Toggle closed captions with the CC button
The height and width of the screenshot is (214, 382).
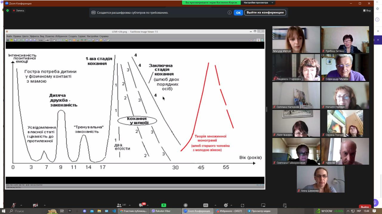206,205
